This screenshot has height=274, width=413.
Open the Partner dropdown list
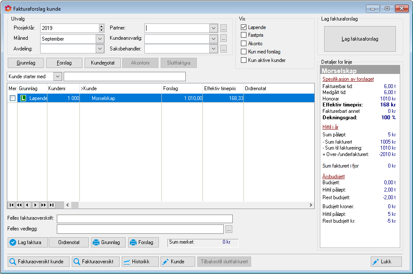214,28
